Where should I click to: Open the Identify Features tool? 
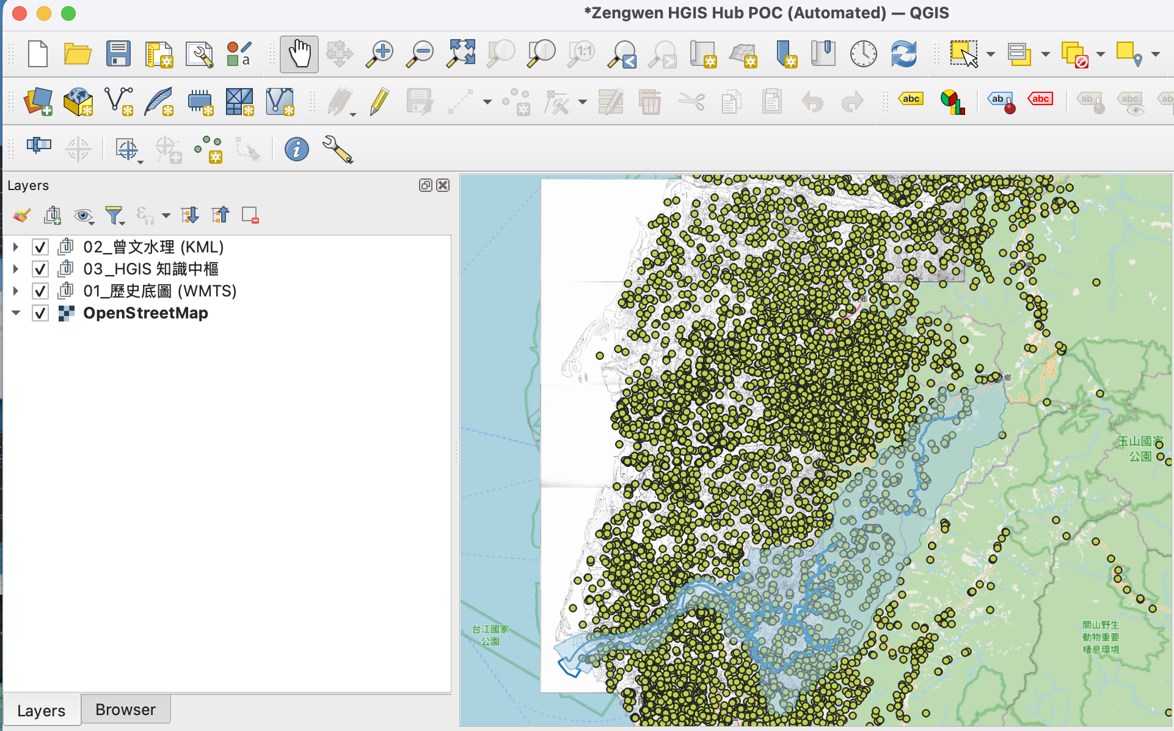(297, 149)
